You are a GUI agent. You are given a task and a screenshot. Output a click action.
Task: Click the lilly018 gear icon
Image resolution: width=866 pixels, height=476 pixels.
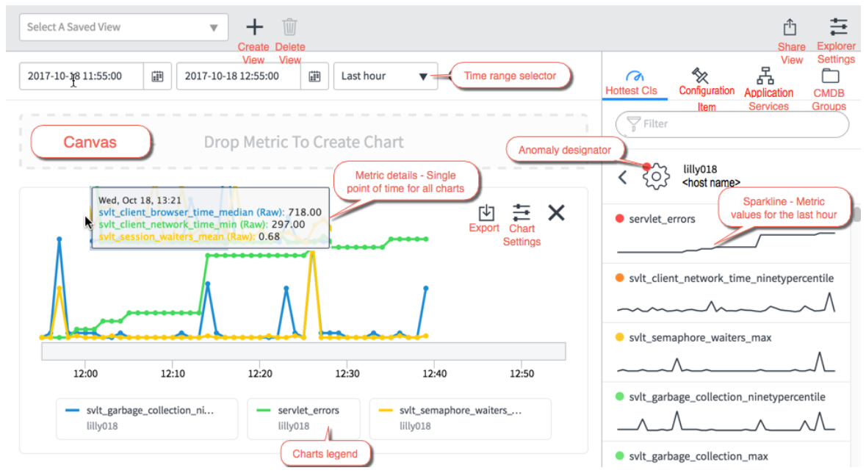coord(656,177)
